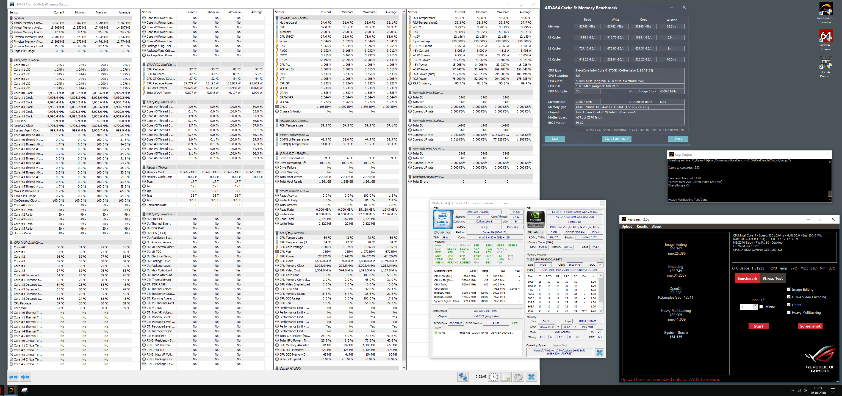Click the start logging file icon

(x=506, y=377)
